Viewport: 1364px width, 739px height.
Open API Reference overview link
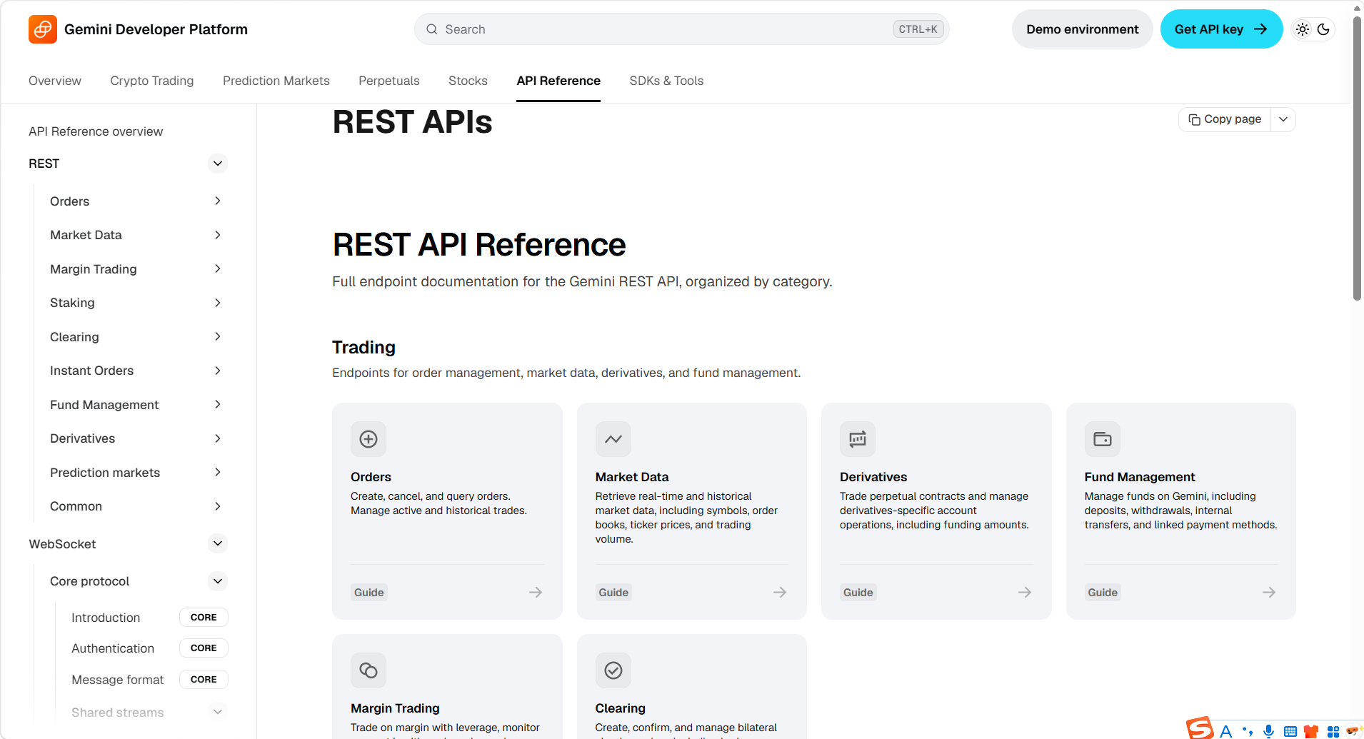(96, 131)
